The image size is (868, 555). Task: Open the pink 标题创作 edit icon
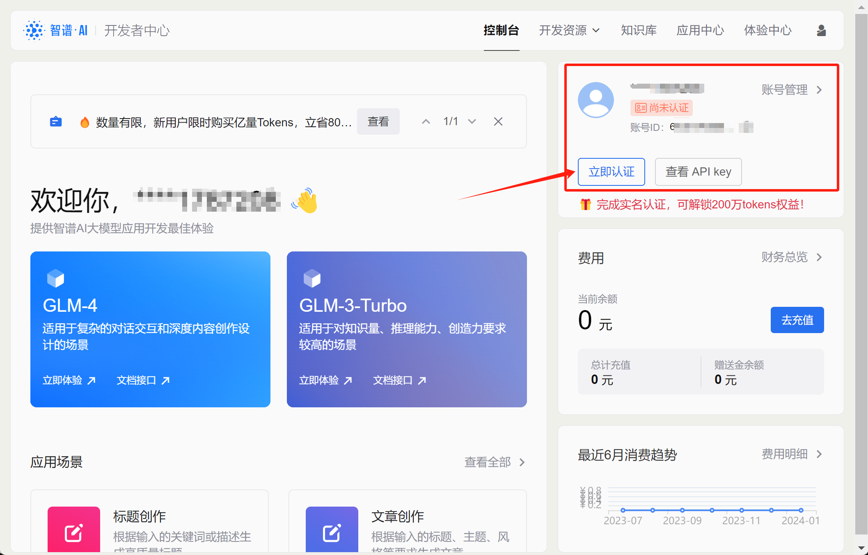pyautogui.click(x=74, y=532)
